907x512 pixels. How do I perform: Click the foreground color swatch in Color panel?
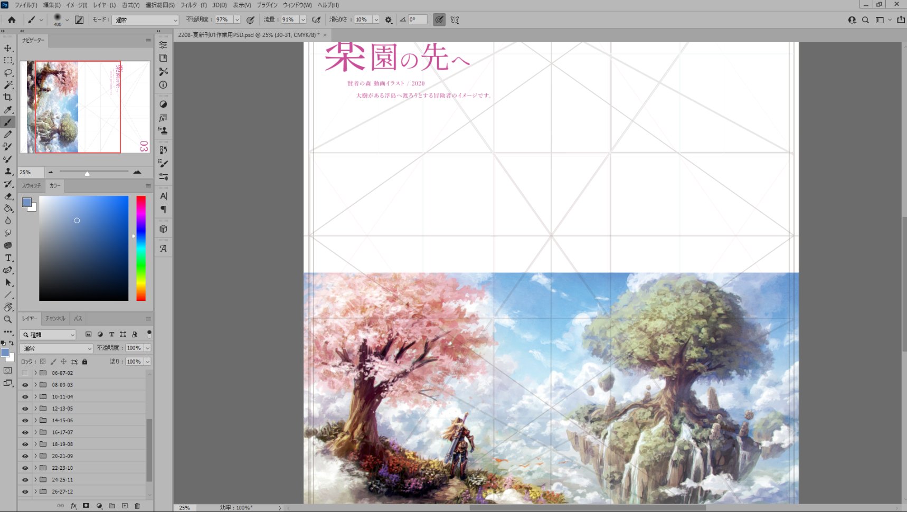[x=27, y=202]
